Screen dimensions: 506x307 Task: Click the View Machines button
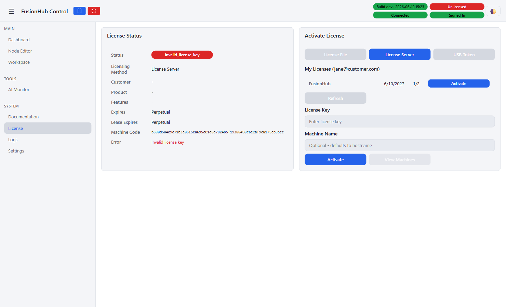[400, 160]
